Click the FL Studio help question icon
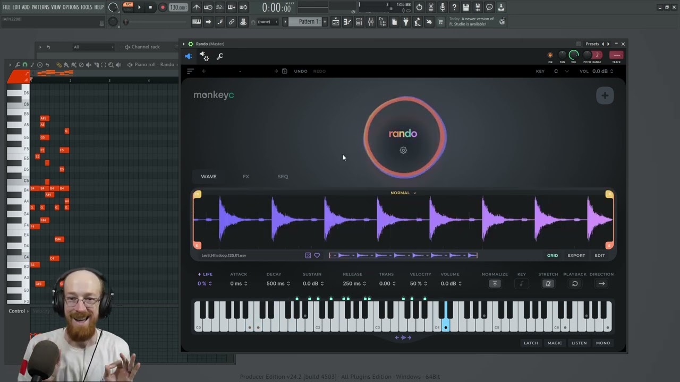This screenshot has width=680, height=382. [x=454, y=7]
